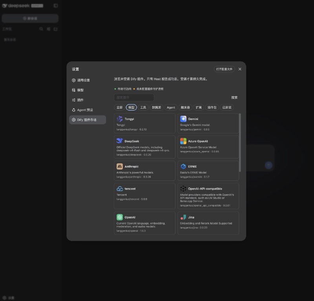
Task: Focus the plugin search input field
Action: click(x=134, y=98)
